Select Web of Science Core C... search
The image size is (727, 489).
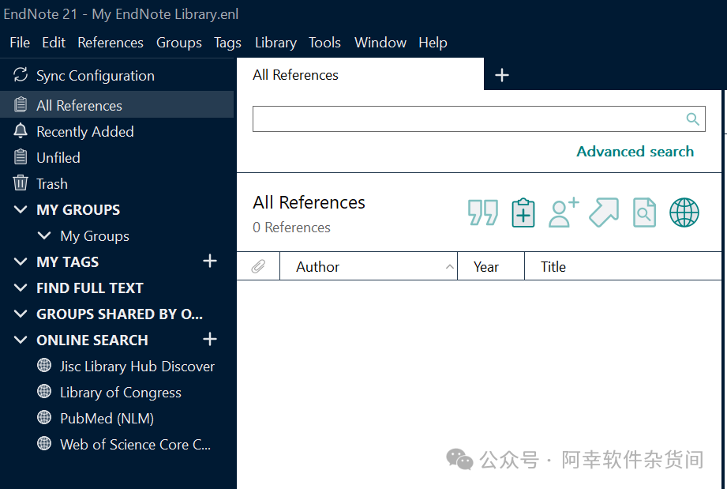[136, 444]
